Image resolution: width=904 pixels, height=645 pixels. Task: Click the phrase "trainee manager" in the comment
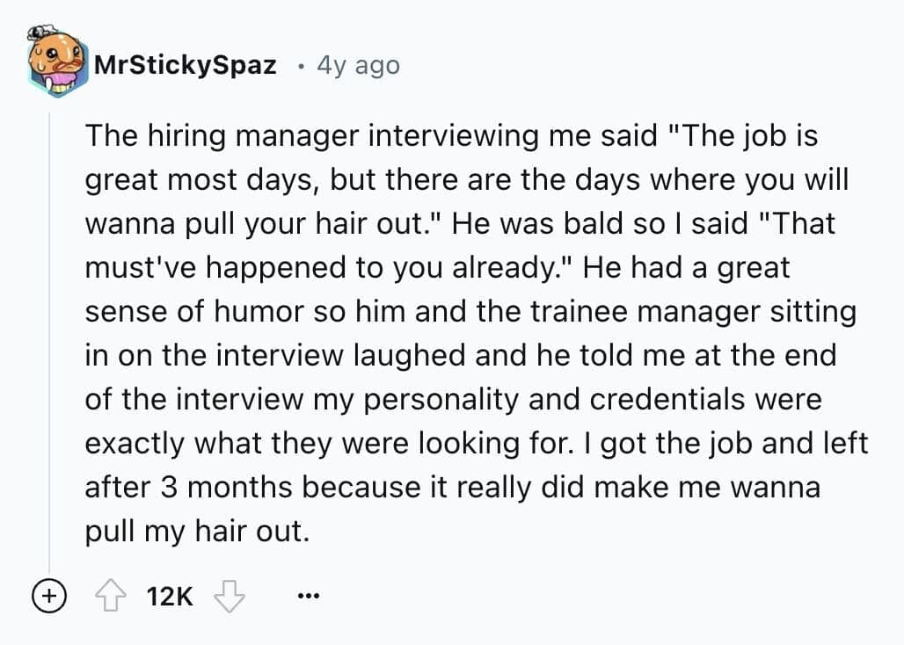pos(626,311)
